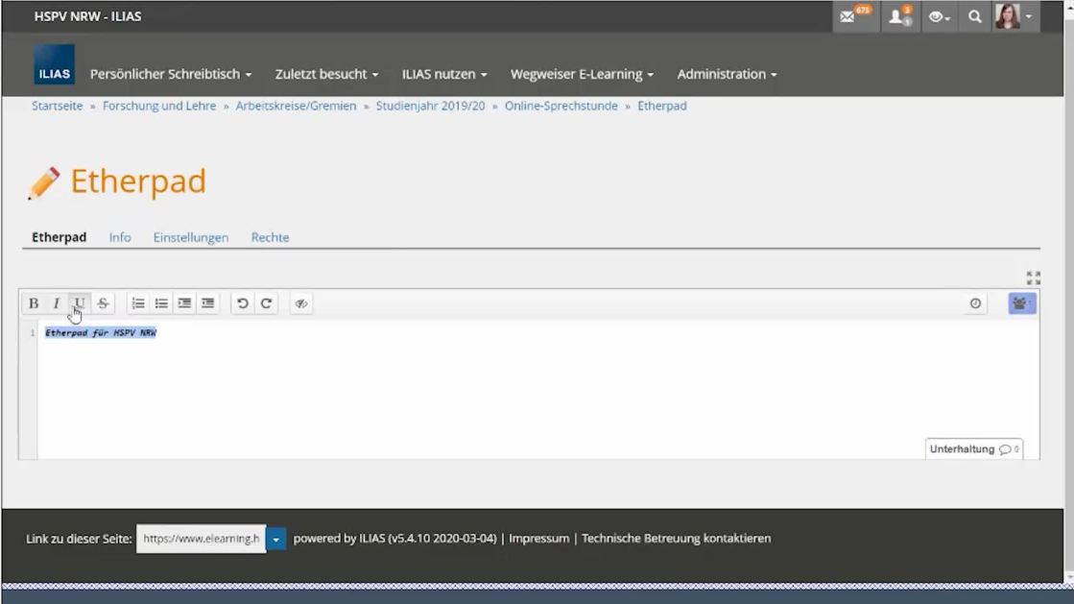The image size is (1074, 604).
Task: Open the eye accessibility menu
Action: coord(939,16)
